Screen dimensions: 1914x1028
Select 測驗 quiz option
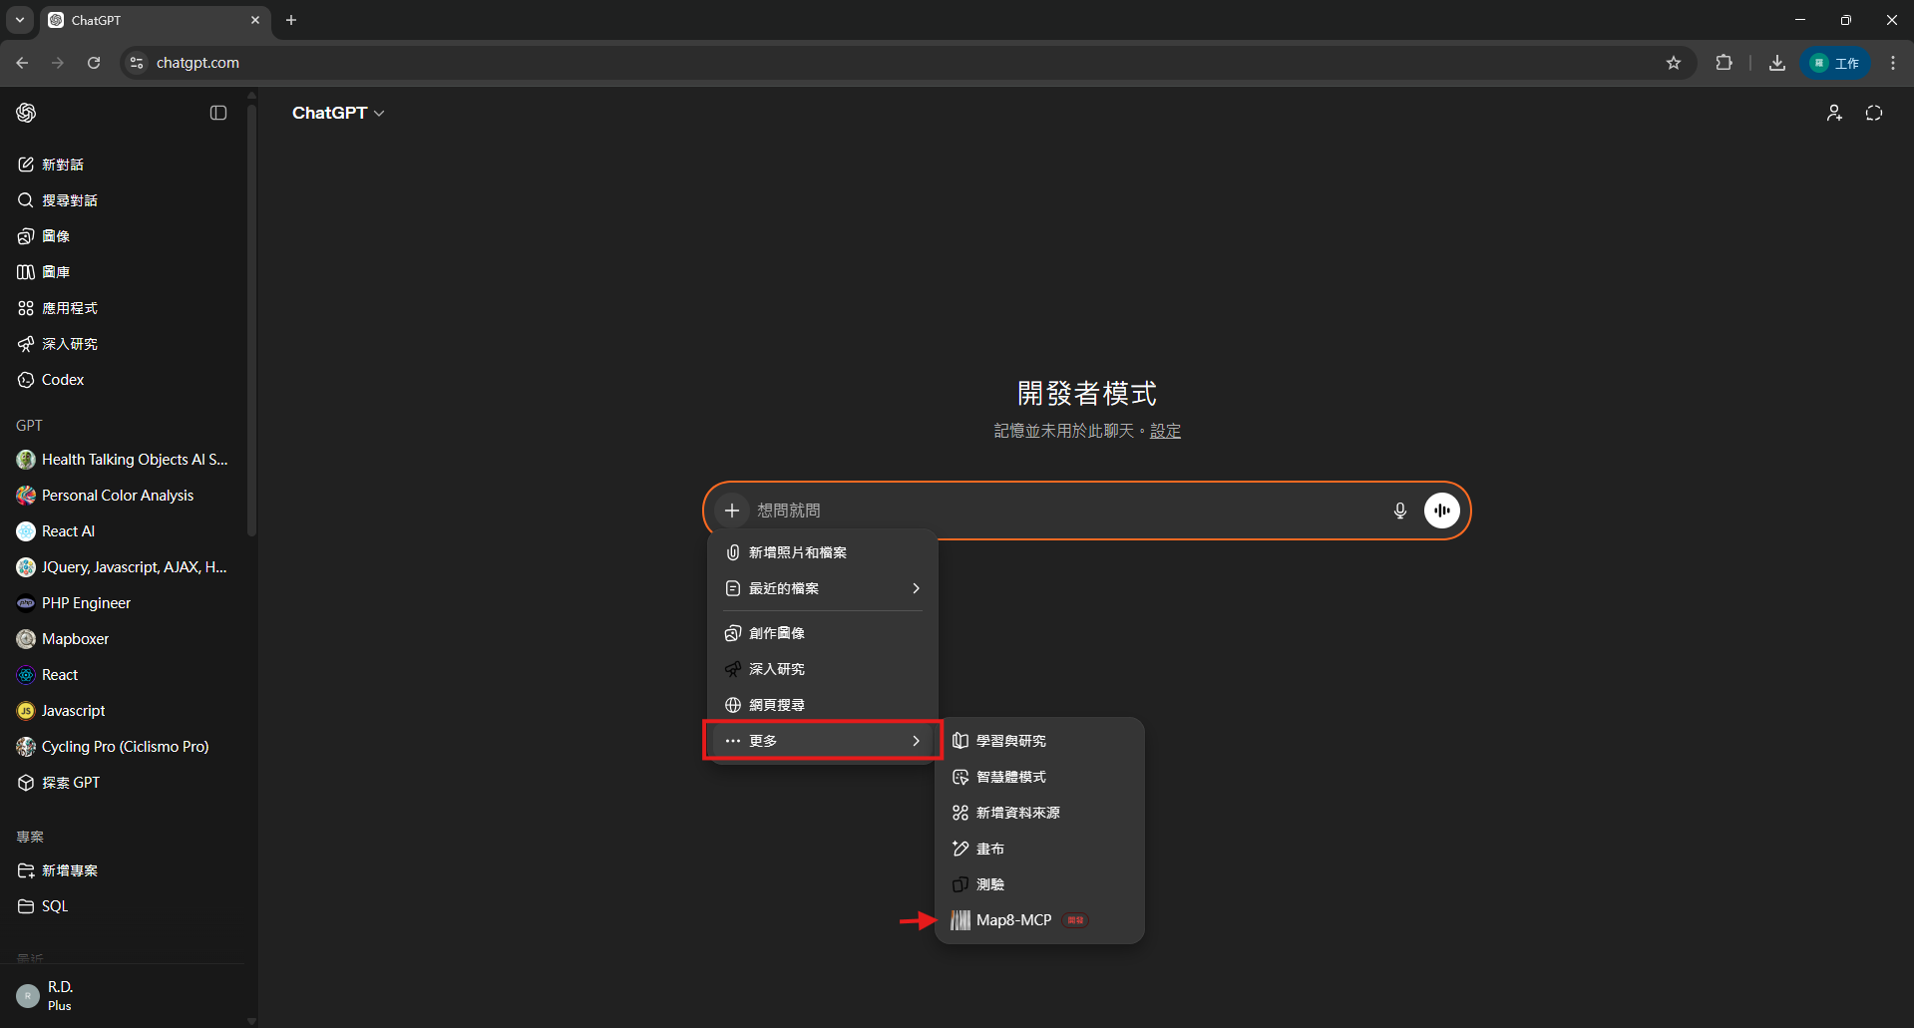coord(1039,884)
